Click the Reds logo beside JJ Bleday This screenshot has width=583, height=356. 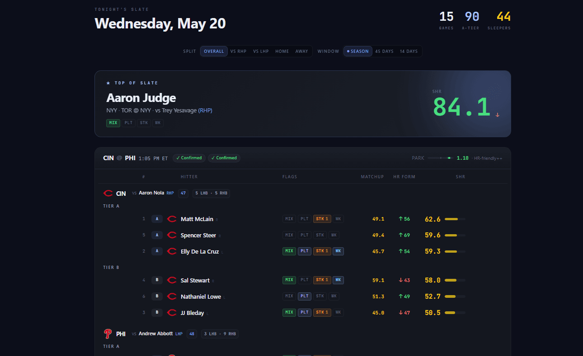172,313
